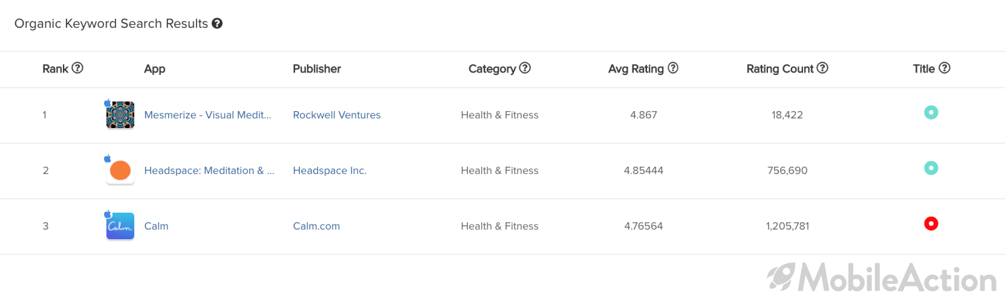Open the Mesmerize app icon thumbnail
Viewport: 1005px width, 296px height.
120,115
